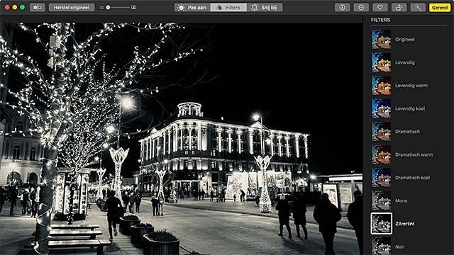Viewport: 454px width, 255px height.
Task: Switch to the Pas aan tab
Action: [192, 8]
